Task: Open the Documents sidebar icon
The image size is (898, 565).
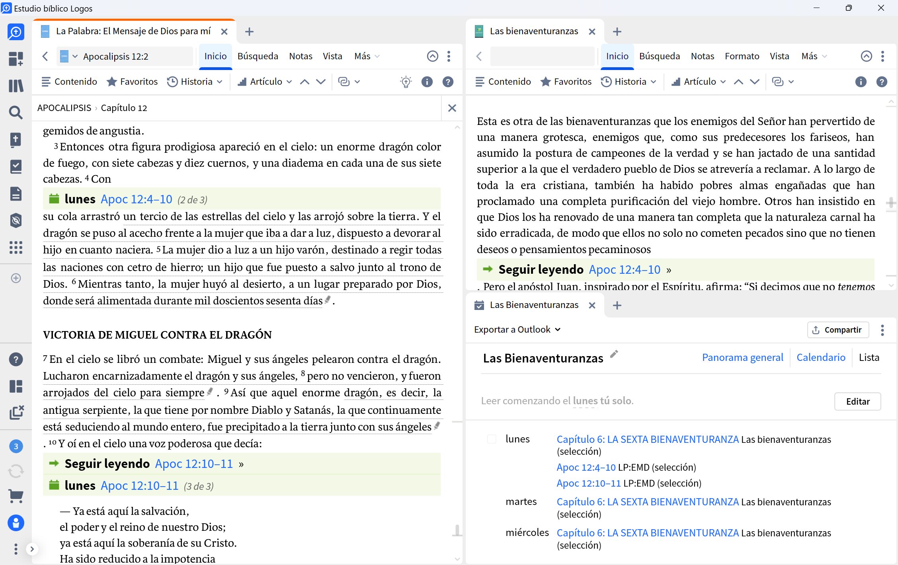Action: [16, 194]
